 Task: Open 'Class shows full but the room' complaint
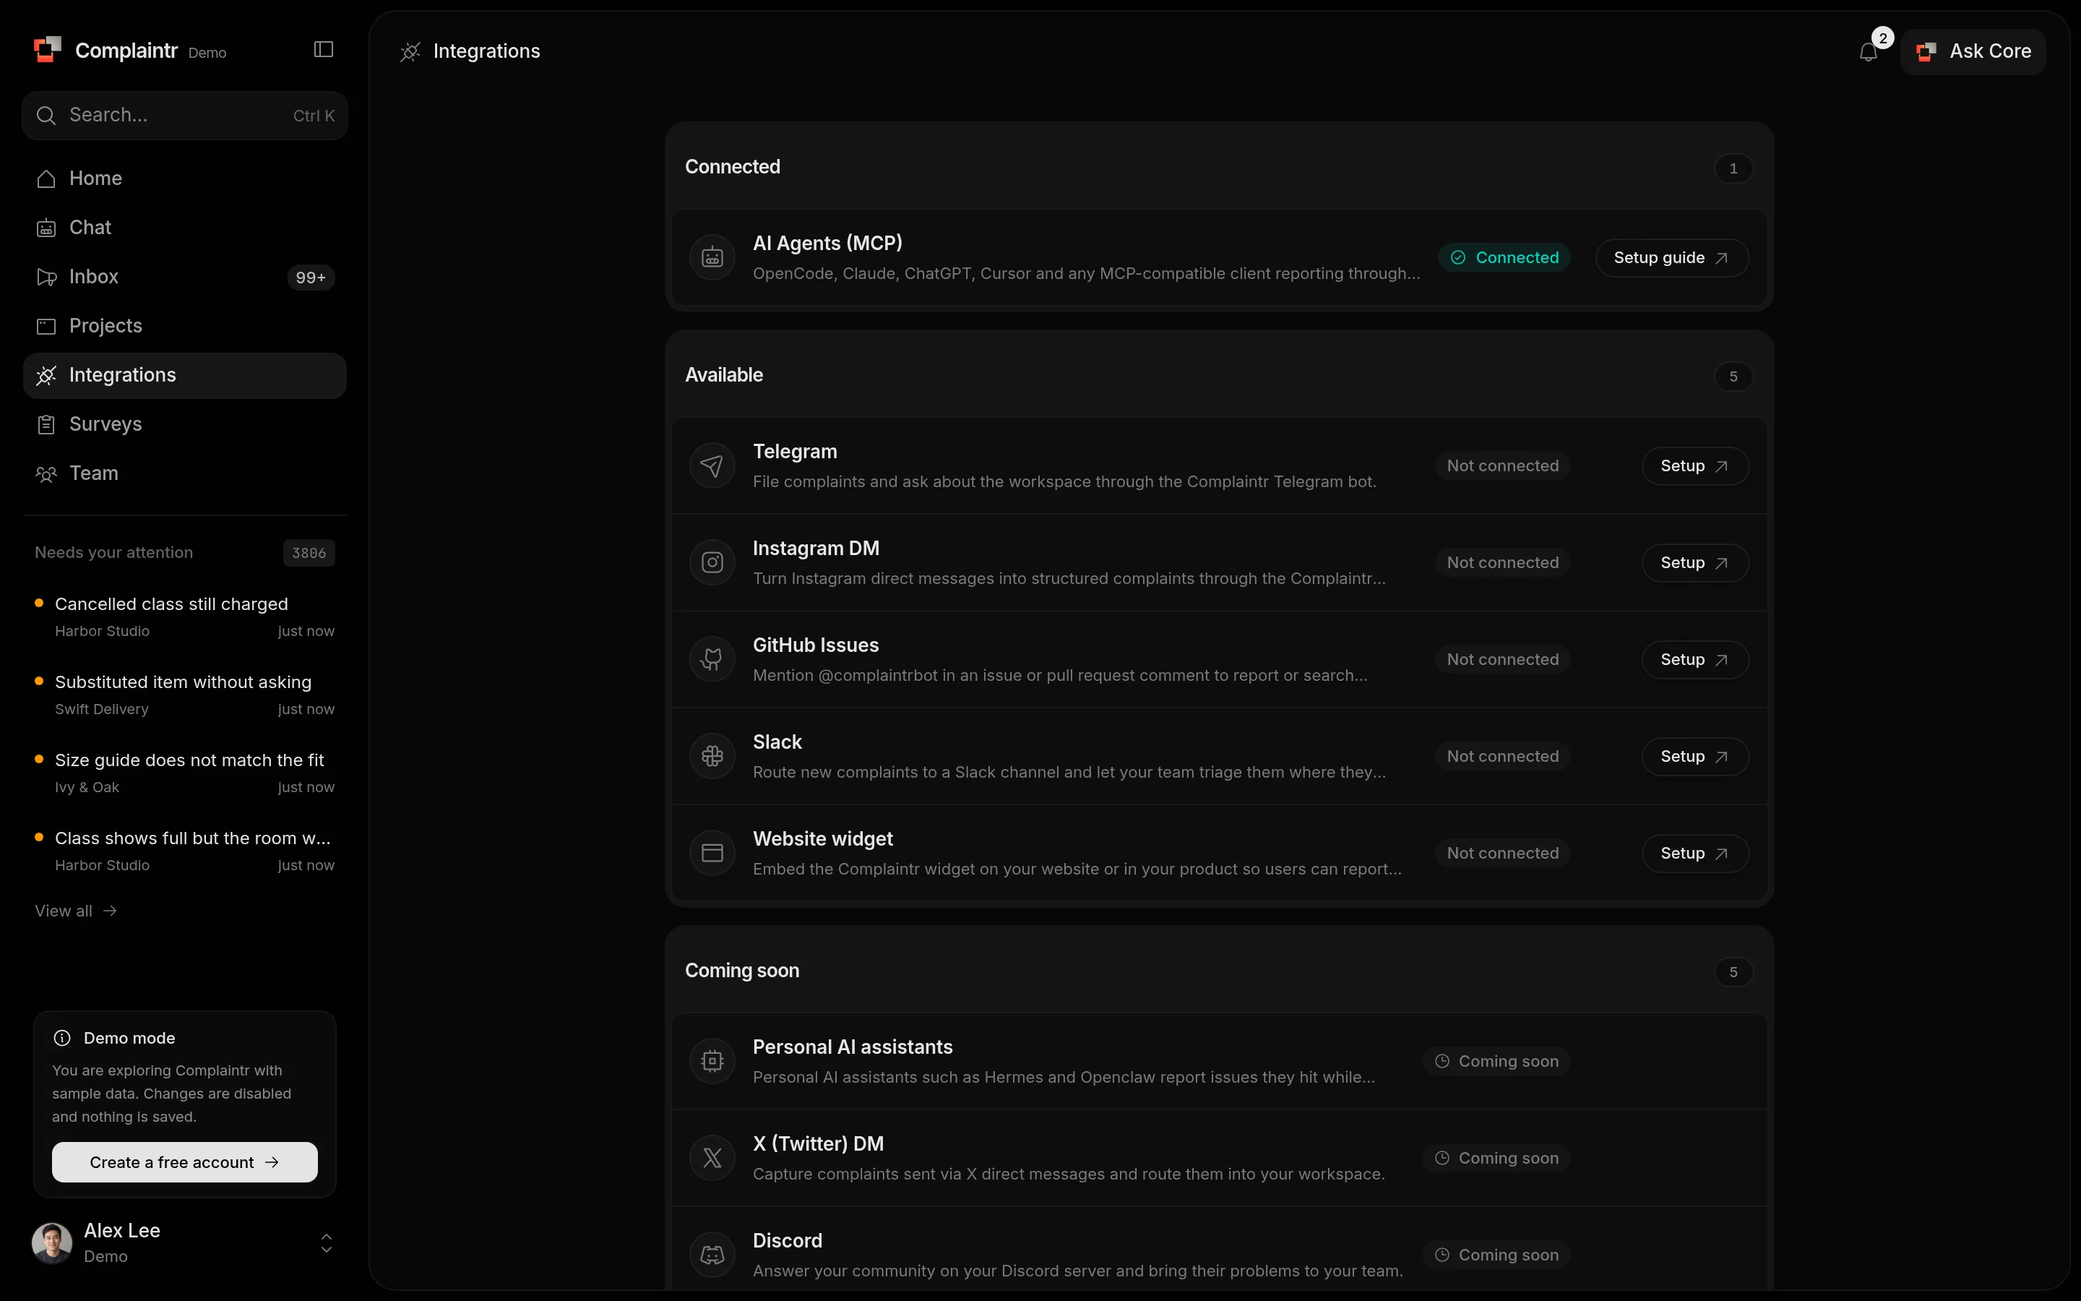[185, 850]
